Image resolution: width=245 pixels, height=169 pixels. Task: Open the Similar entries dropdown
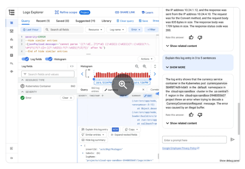(x=93, y=135)
